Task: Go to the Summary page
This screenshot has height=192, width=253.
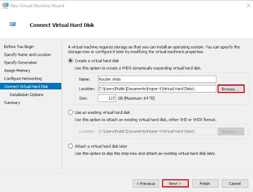Action: click(x=12, y=103)
